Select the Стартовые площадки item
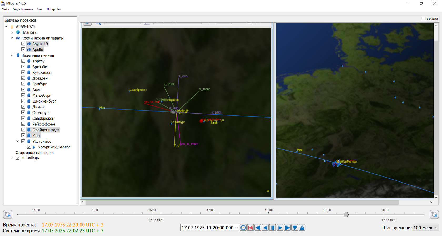The width and height of the screenshot is (442, 236). tap(34, 153)
